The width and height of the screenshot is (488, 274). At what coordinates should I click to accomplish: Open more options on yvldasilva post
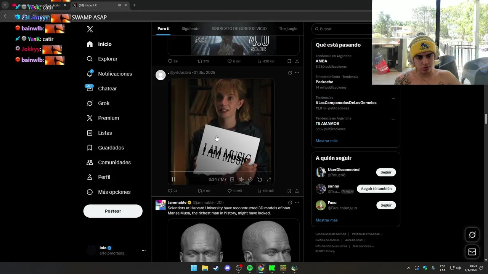point(297,73)
